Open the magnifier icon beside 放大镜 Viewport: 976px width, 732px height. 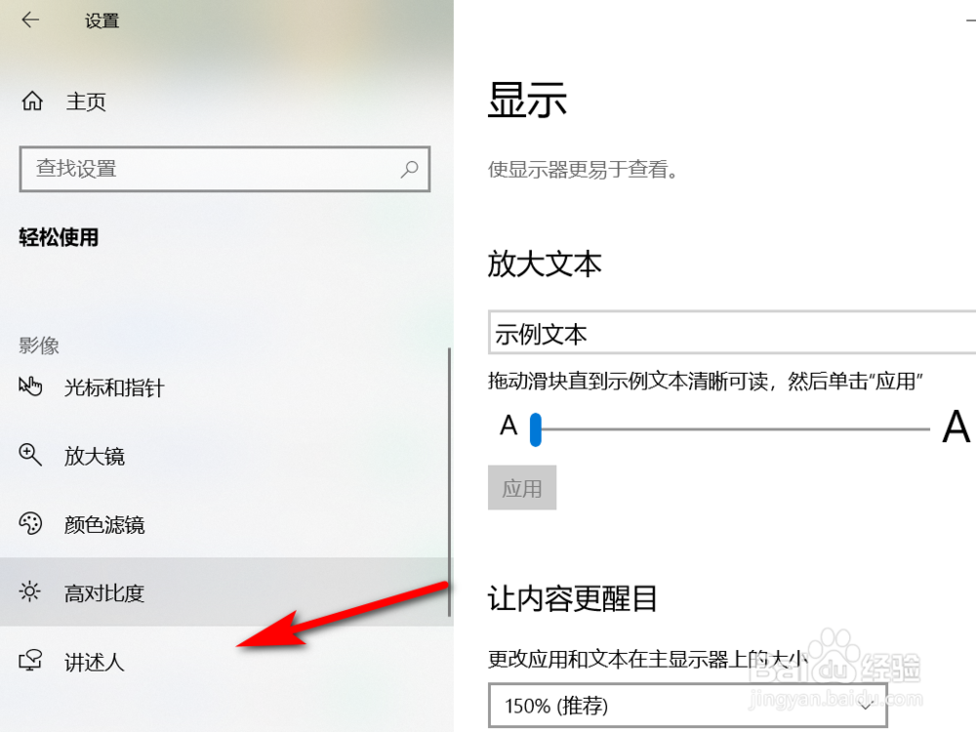[x=30, y=455]
